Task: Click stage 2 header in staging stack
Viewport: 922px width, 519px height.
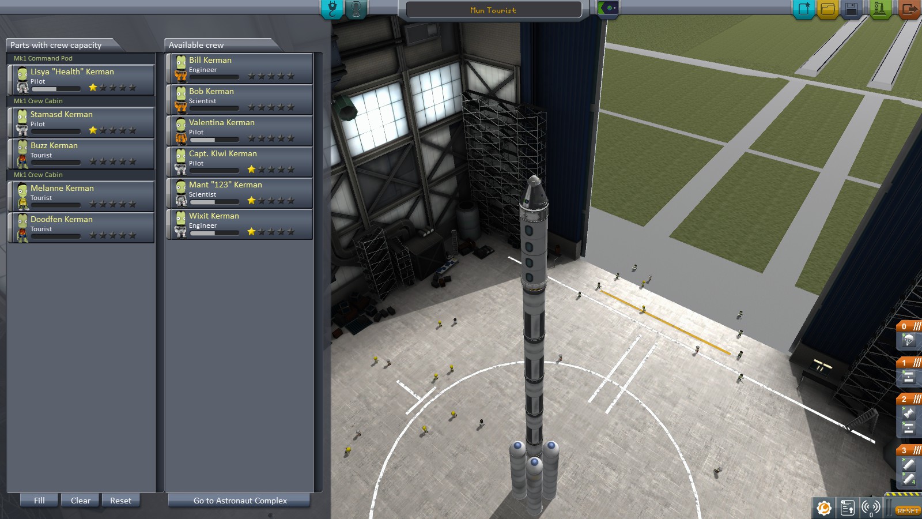Action: 909,399
